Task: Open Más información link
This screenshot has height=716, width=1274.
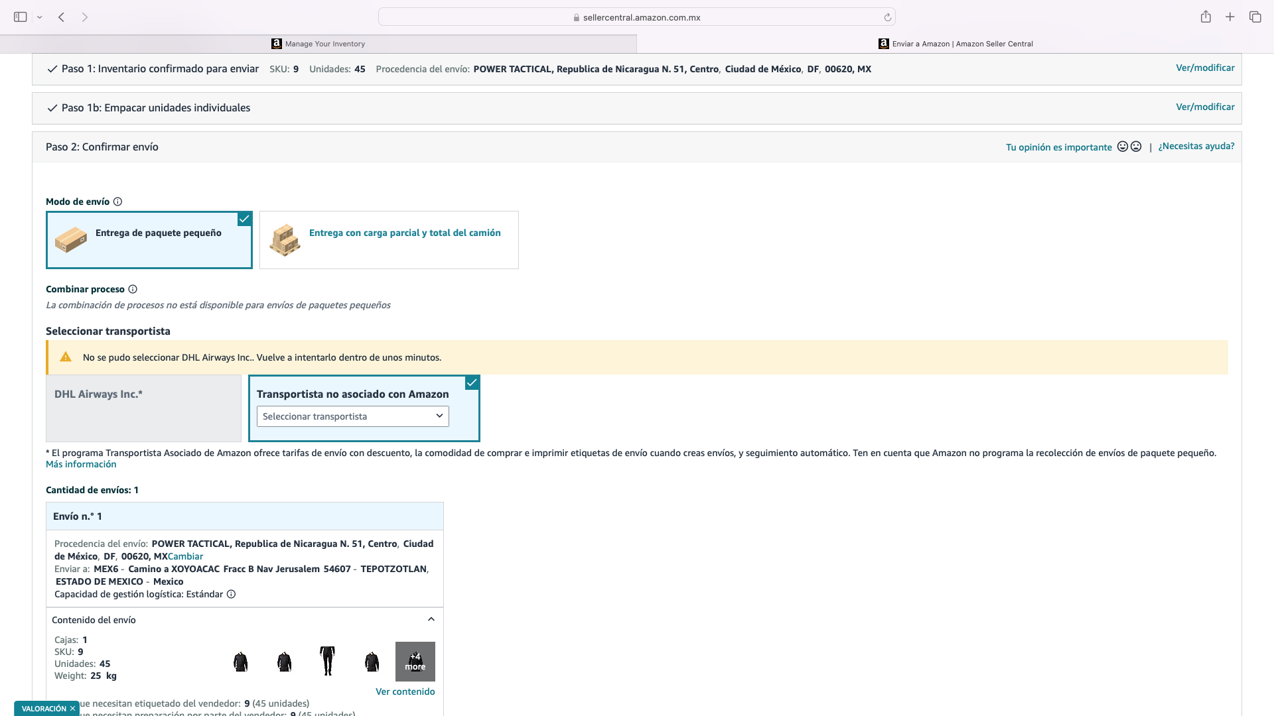Action: coord(81,464)
